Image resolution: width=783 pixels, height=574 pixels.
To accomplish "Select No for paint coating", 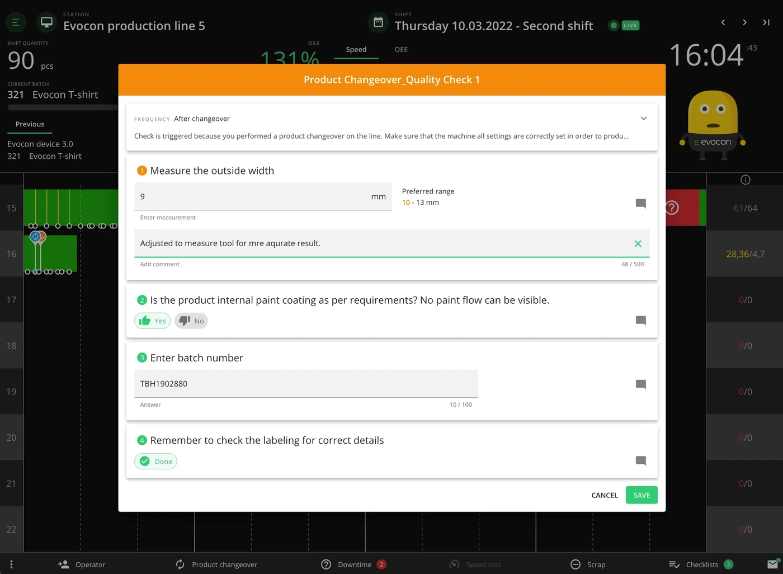I will tap(191, 321).
